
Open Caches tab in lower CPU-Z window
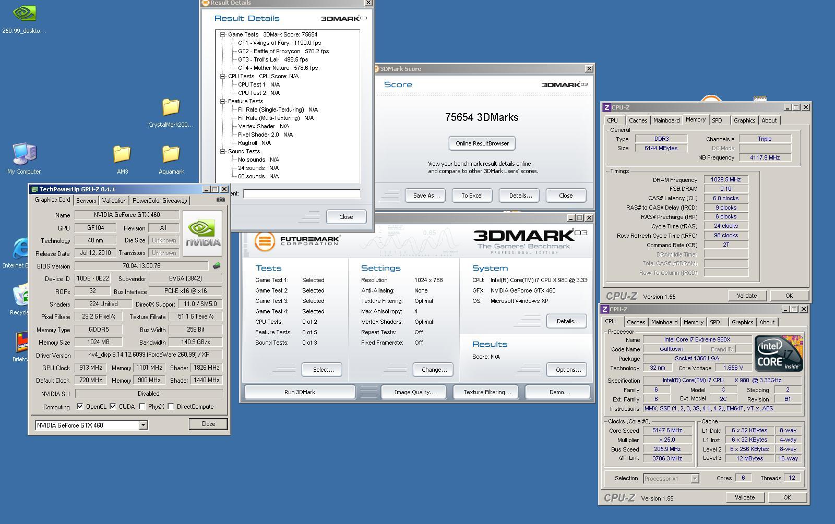pos(636,322)
